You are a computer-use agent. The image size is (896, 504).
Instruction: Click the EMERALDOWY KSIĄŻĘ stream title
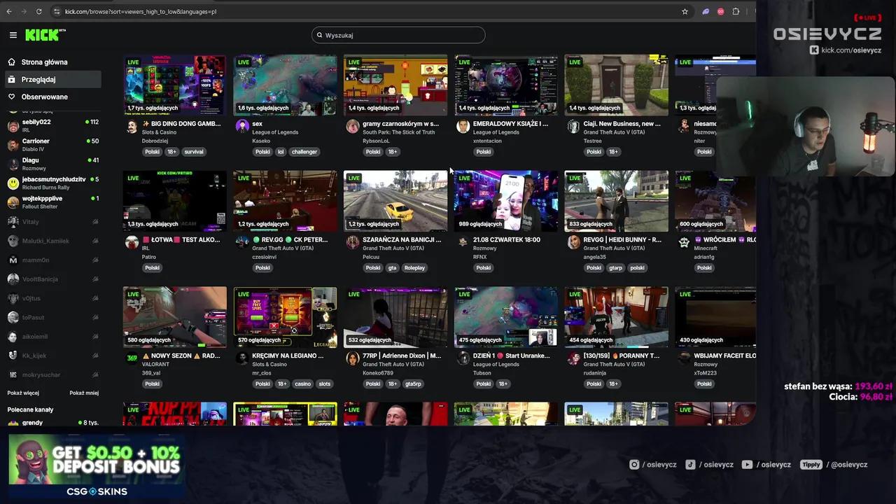510,124
